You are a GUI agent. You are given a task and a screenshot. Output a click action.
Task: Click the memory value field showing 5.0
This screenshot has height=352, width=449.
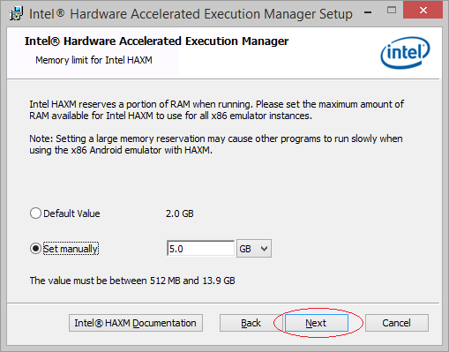click(200, 249)
